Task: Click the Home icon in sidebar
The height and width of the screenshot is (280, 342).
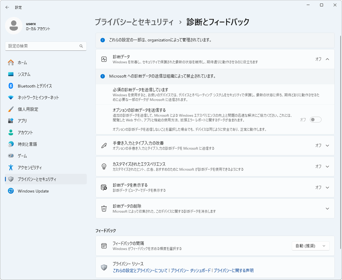Action: (x=11, y=63)
